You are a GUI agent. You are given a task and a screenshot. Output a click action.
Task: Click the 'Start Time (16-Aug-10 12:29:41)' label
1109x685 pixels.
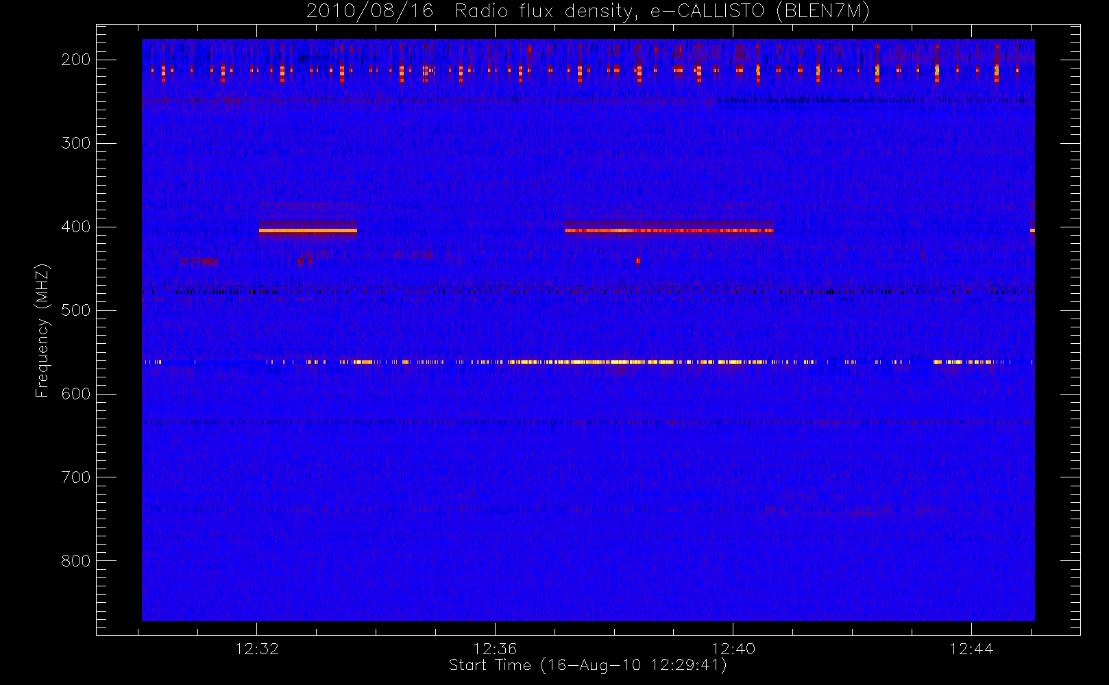(587, 665)
